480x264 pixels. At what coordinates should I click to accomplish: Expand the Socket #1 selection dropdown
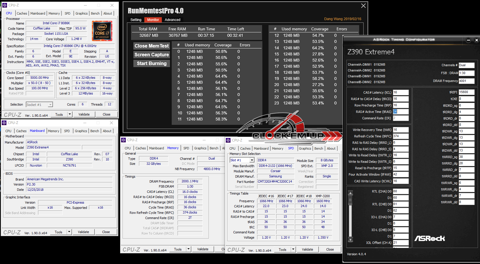pos(50,105)
